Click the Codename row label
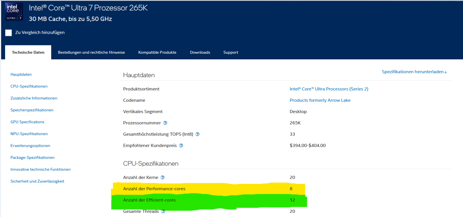This screenshot has height=217, width=463. (134, 100)
